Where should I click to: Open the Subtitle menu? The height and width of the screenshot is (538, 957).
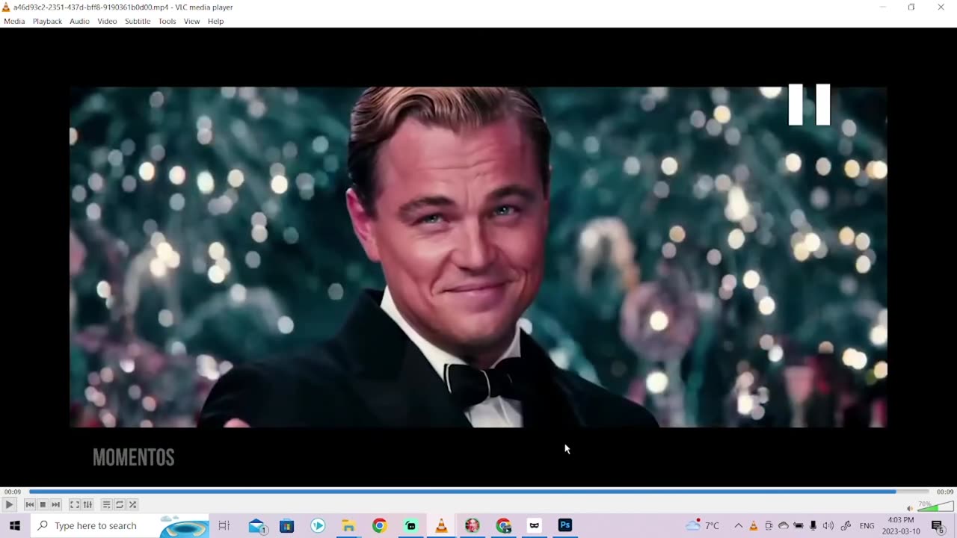tap(138, 21)
